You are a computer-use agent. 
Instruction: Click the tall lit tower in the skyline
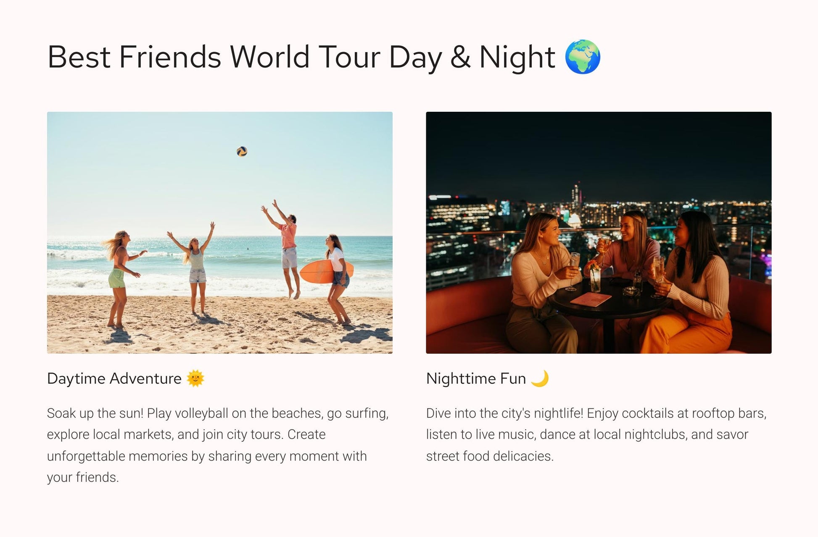(x=576, y=195)
